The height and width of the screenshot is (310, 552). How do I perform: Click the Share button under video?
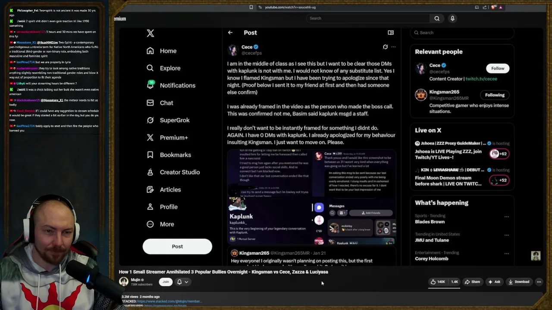click(472, 282)
